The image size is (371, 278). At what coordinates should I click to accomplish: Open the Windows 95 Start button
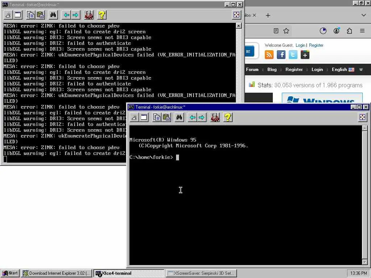pyautogui.click(x=10, y=273)
